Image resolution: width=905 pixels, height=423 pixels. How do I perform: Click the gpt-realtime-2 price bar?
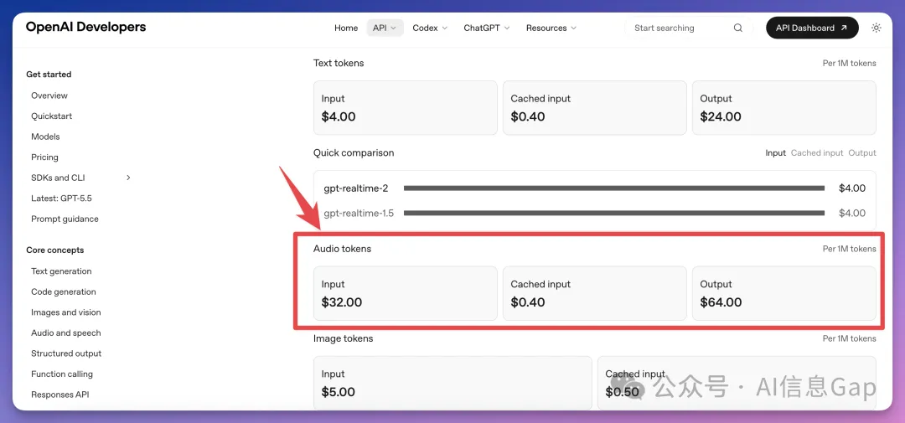tap(614, 188)
